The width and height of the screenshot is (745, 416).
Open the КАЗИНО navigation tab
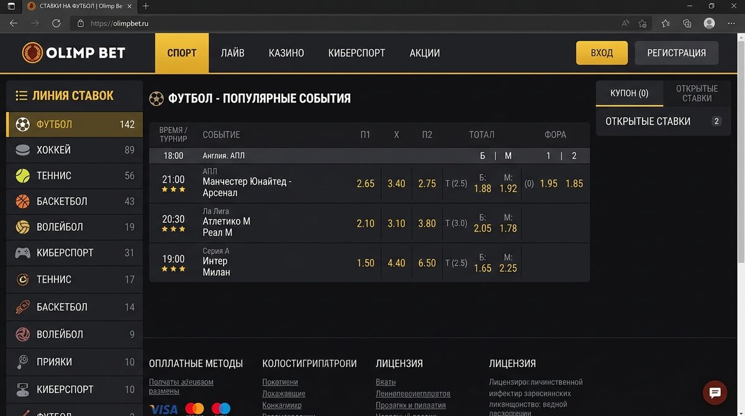pos(286,53)
